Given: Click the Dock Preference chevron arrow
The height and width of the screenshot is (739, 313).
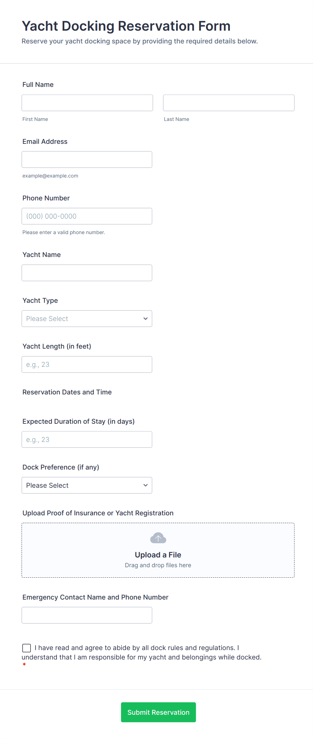Looking at the screenshot, I should coord(145,485).
